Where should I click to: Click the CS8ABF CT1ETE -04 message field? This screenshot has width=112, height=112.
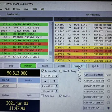pos(94,86)
